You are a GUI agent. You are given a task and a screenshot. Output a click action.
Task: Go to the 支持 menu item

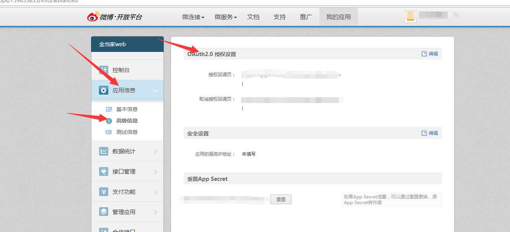(x=280, y=17)
